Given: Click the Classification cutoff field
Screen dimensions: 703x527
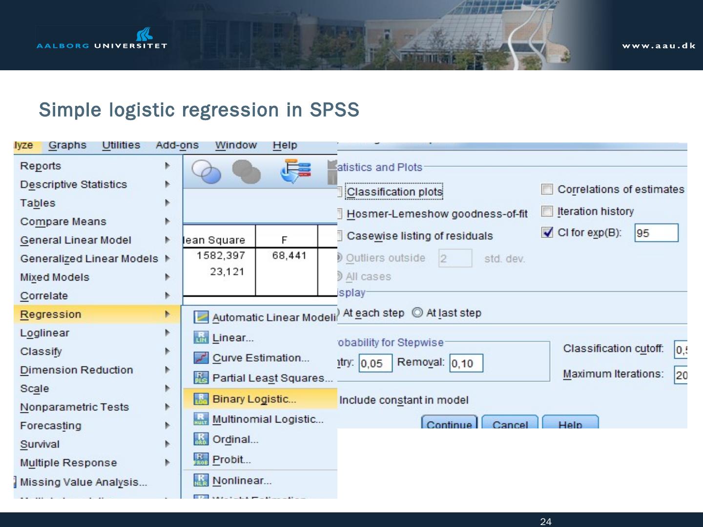Looking at the screenshot, I should 681,349.
